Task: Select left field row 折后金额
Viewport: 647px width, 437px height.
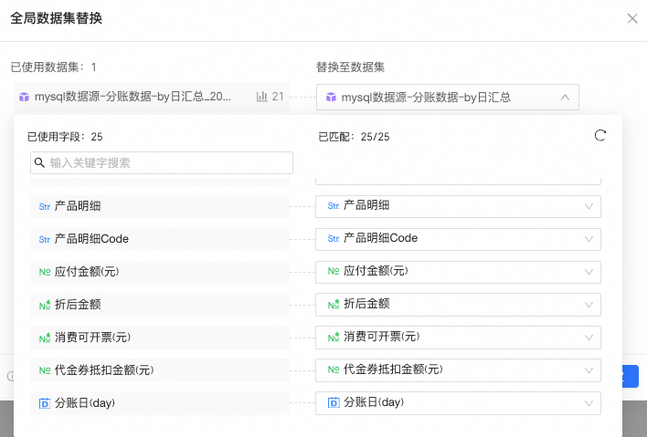Action: coord(160,305)
